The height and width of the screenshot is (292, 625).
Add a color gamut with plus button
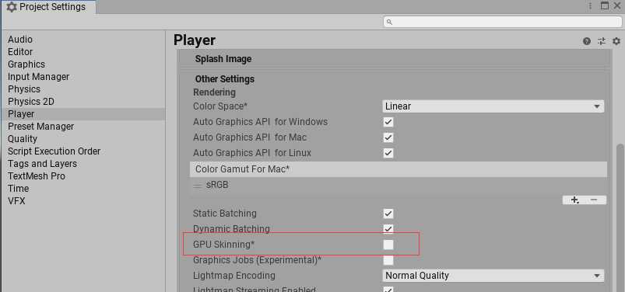[x=574, y=200]
